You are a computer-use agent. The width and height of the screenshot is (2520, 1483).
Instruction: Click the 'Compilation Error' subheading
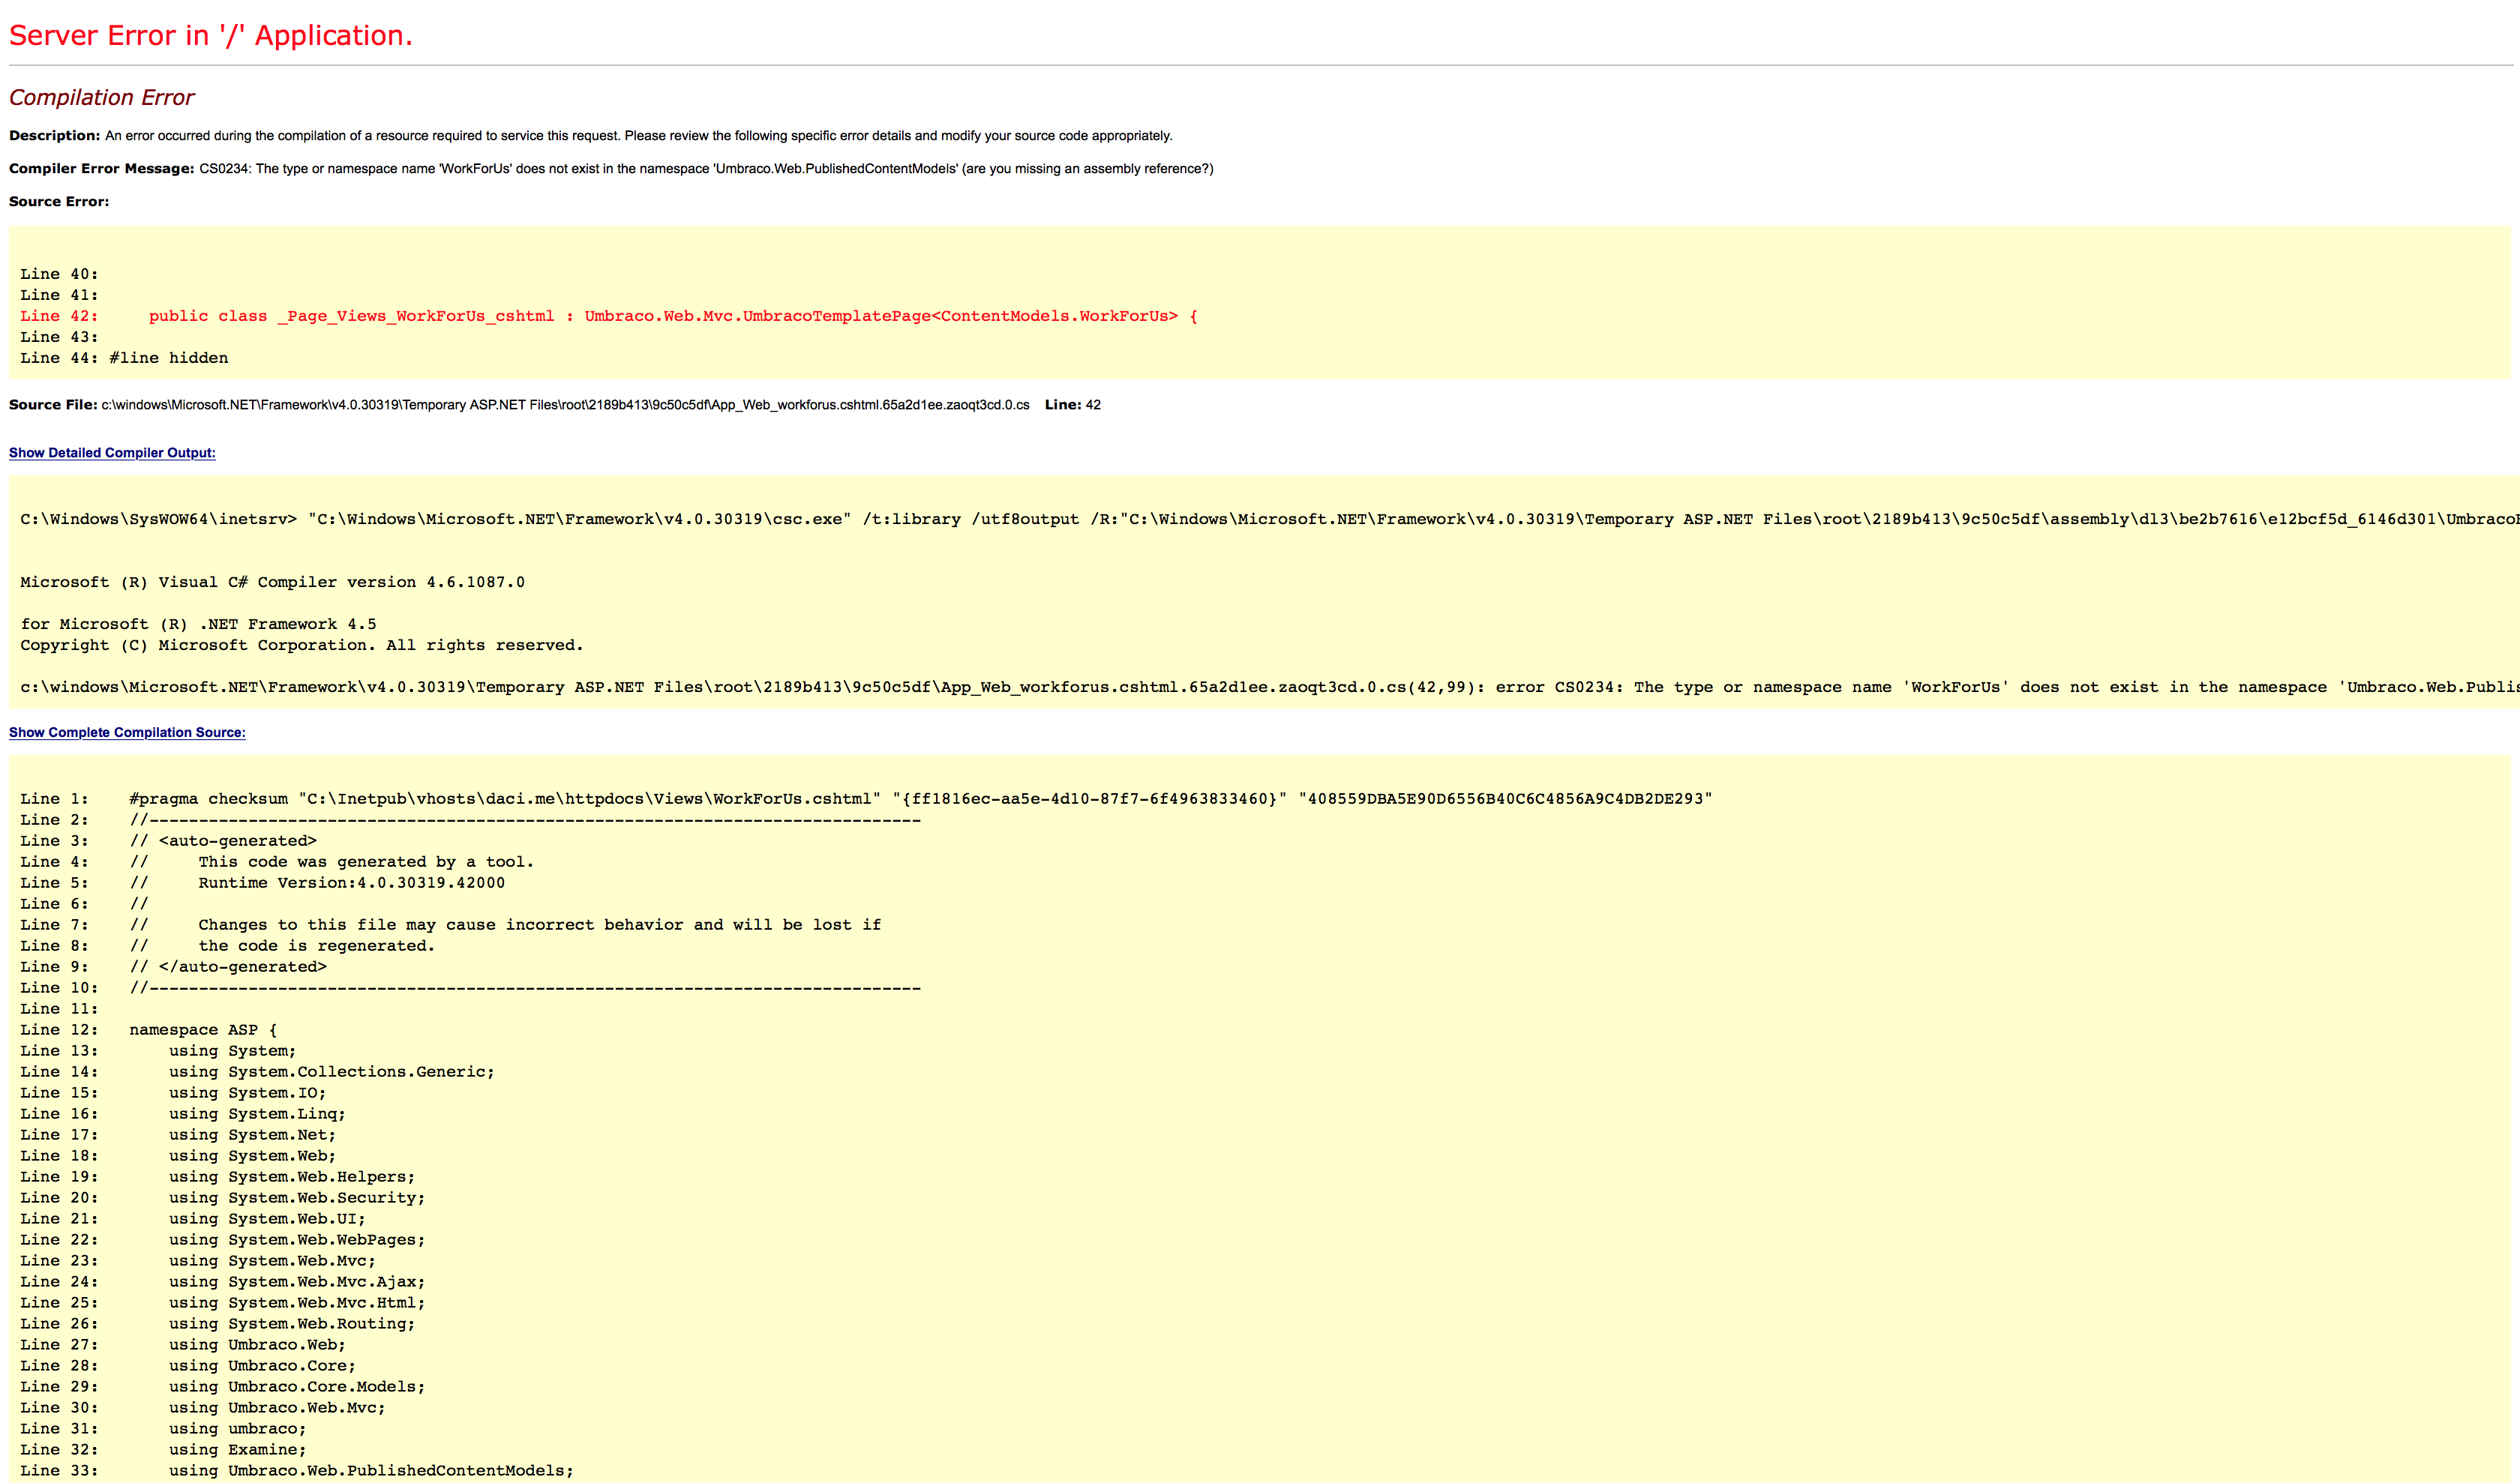(102, 97)
